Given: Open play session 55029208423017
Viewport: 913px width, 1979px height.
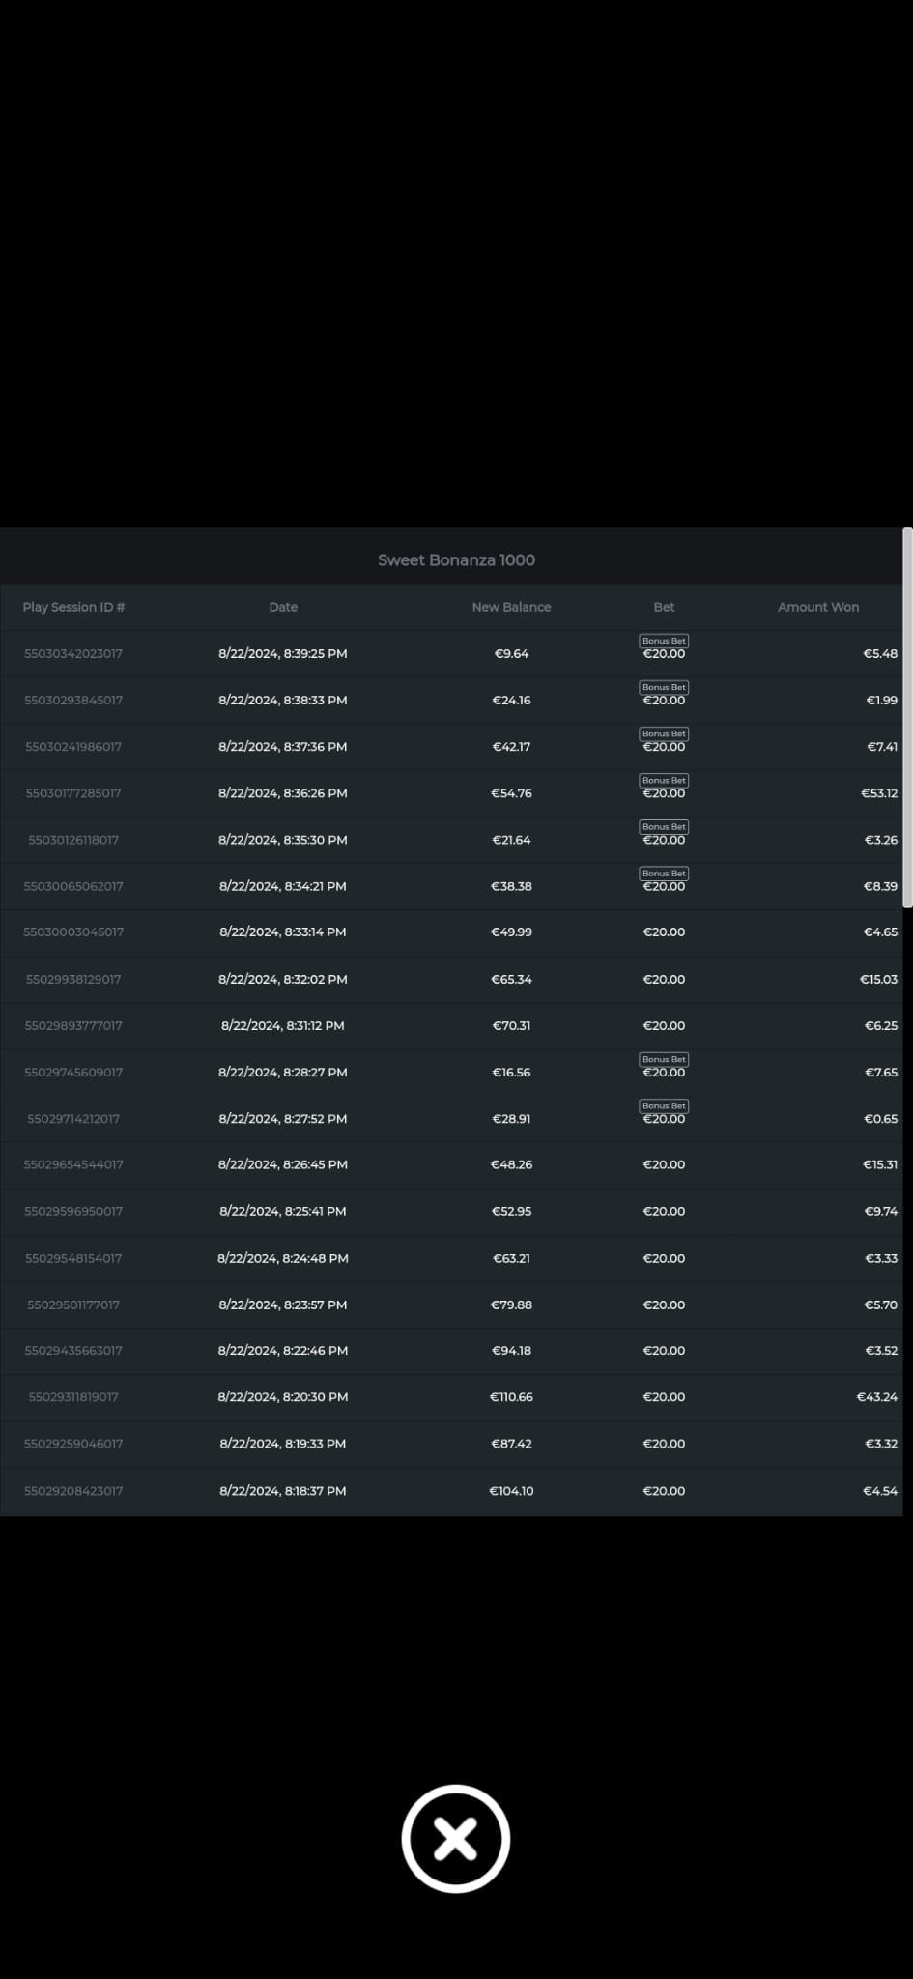Looking at the screenshot, I should click(x=73, y=1491).
